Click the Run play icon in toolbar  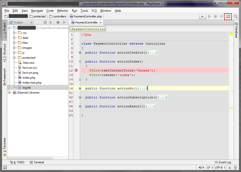coord(210,16)
